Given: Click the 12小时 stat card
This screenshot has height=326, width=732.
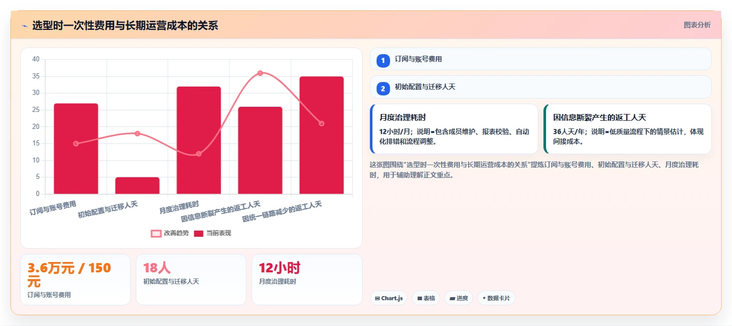Looking at the screenshot, I should click(x=307, y=280).
